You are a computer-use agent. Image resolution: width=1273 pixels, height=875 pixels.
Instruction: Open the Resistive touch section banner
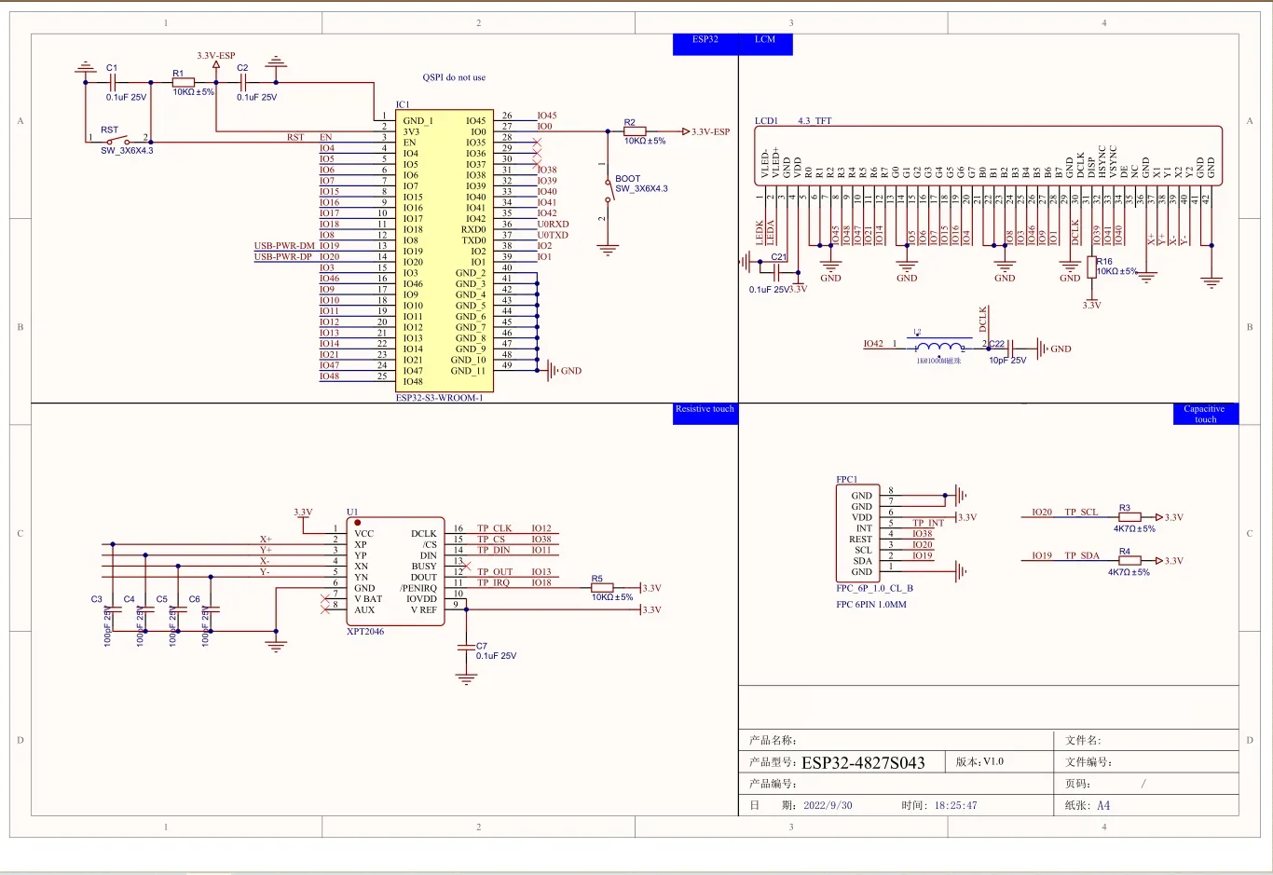click(x=705, y=410)
